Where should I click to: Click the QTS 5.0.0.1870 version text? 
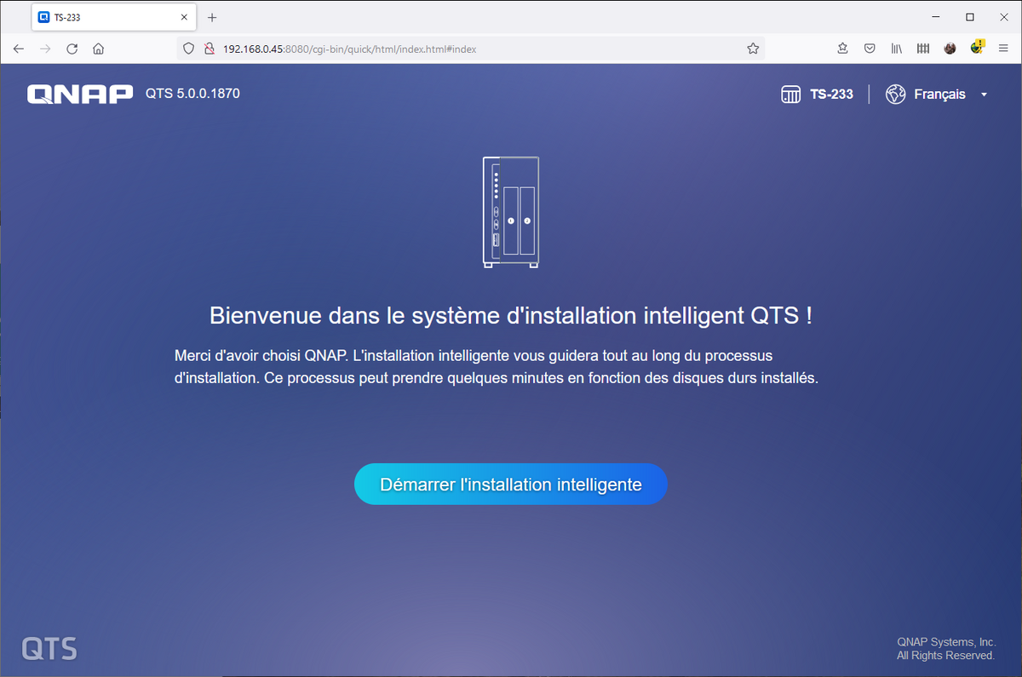pos(192,94)
